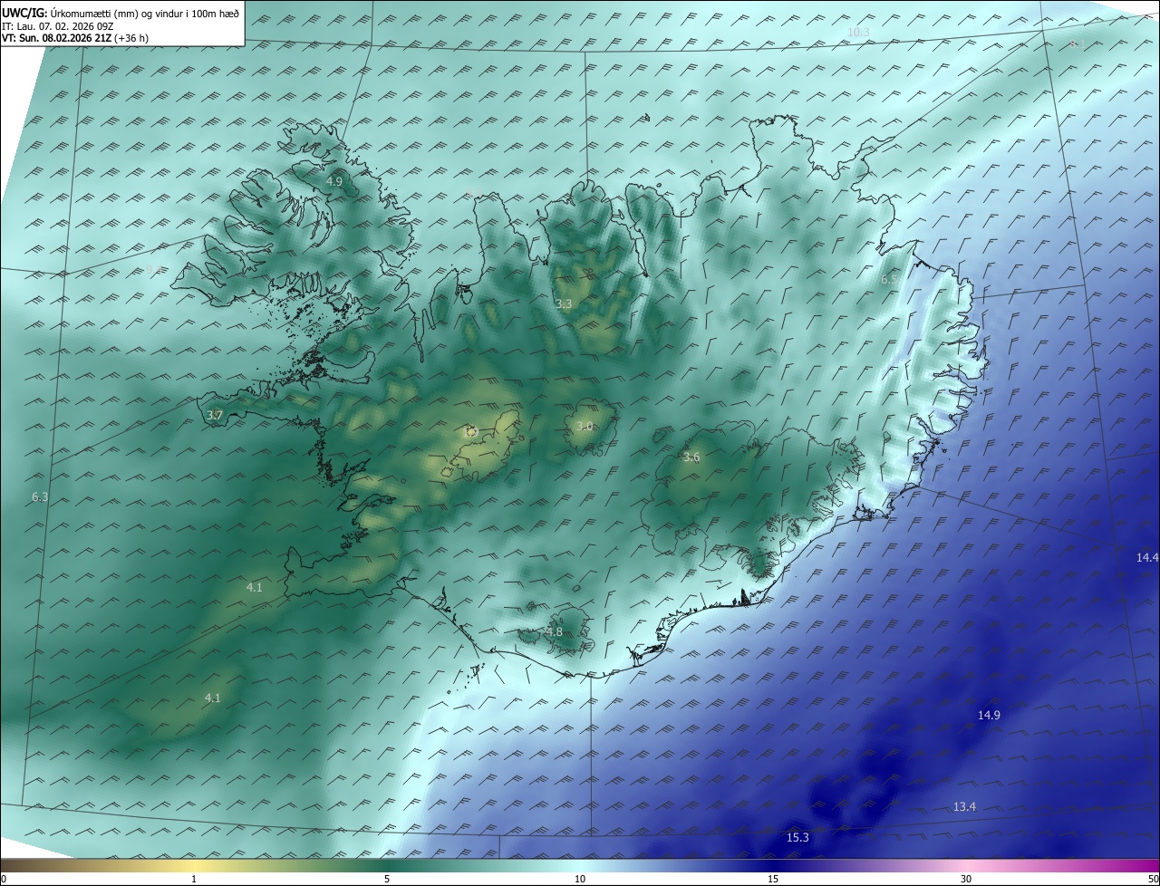
Task: Click the 4.9 precipitation value
Action: point(334,181)
